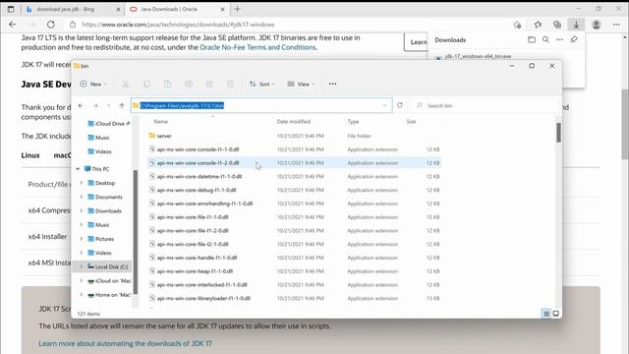Sort files by Type column header
629x354 pixels.
pyautogui.click(x=353, y=121)
